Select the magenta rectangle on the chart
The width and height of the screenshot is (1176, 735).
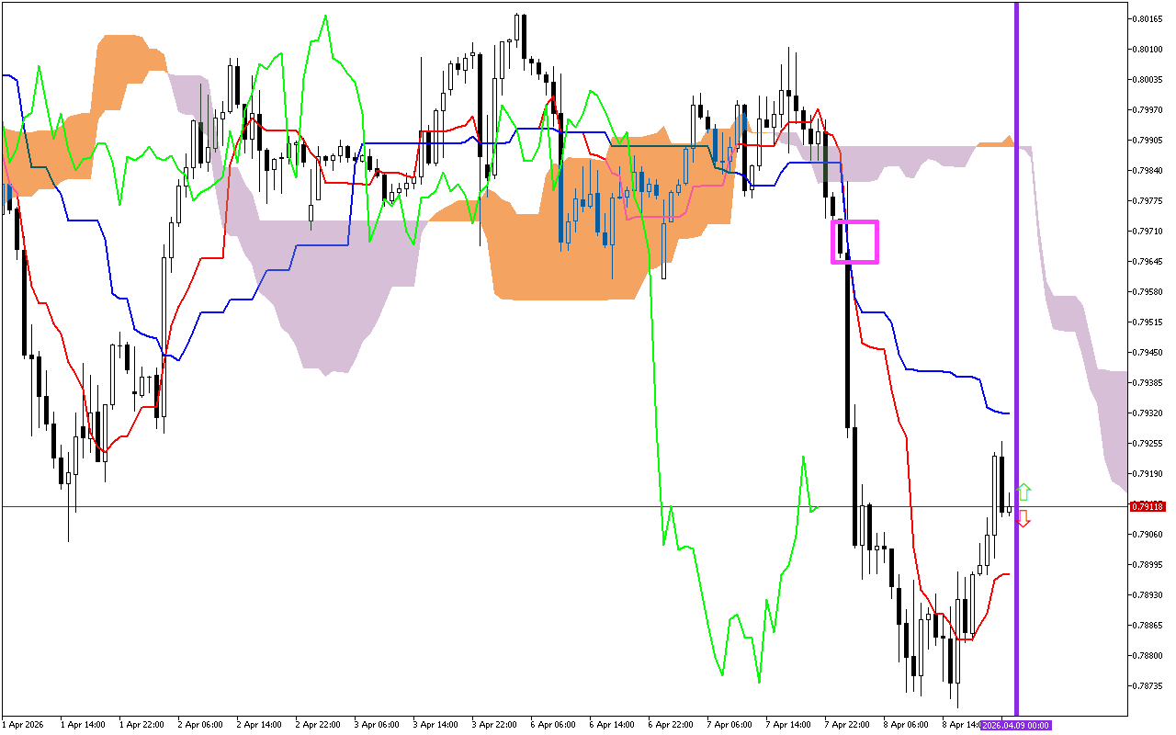coord(855,222)
